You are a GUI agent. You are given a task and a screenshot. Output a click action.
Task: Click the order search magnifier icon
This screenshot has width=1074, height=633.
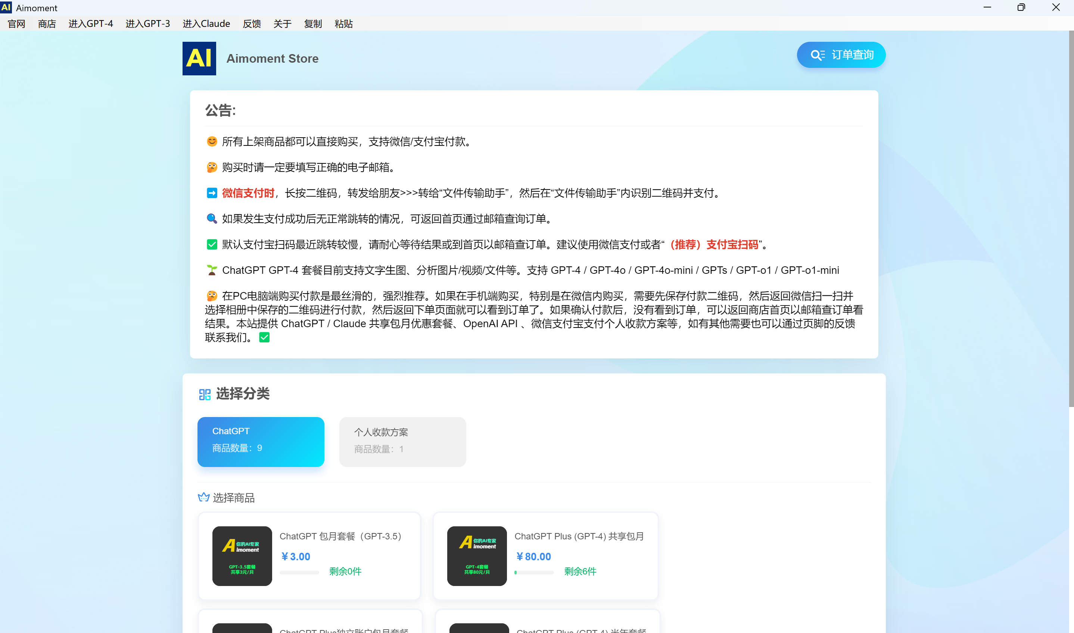click(816, 55)
